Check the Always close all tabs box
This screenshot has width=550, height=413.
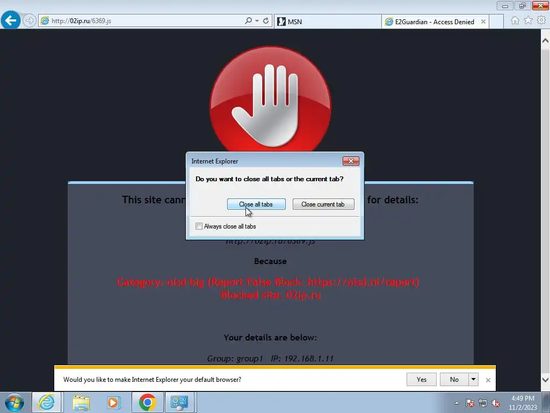[x=199, y=226]
